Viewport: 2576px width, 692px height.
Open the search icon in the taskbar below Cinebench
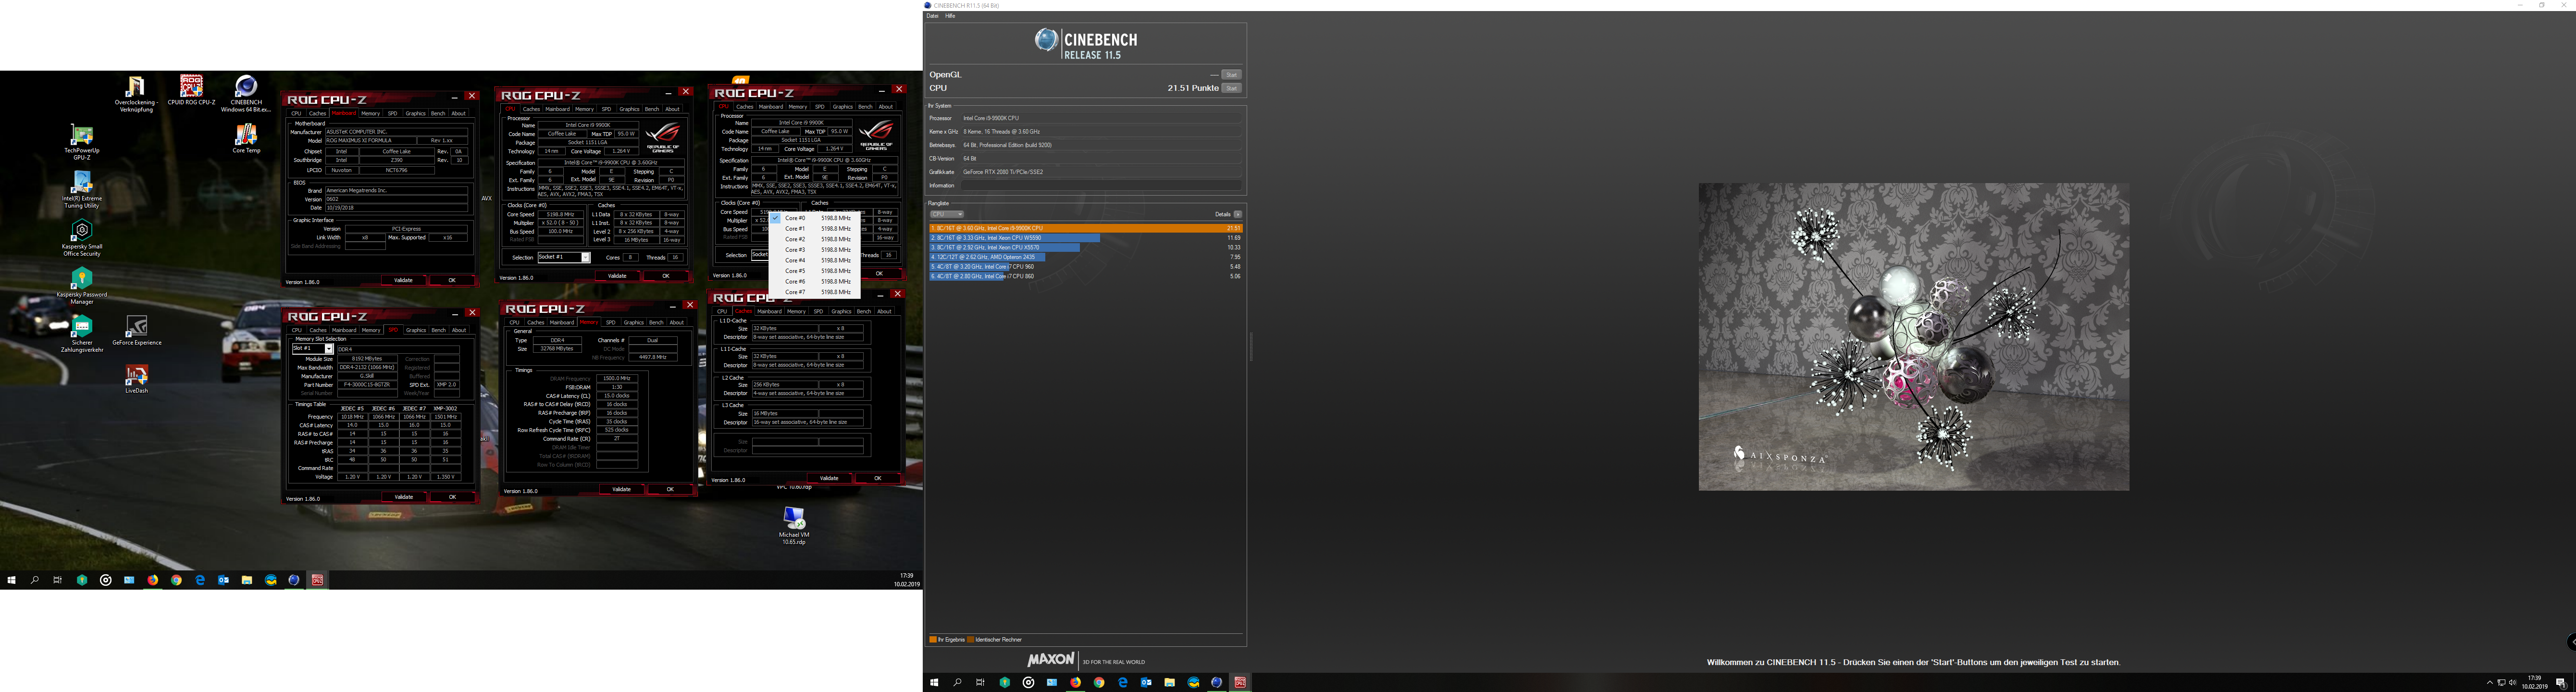(957, 682)
